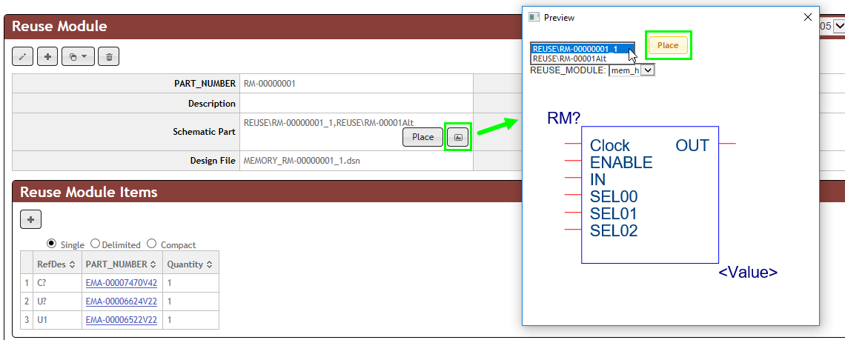Click the orange Place button in Preview window

coord(668,45)
